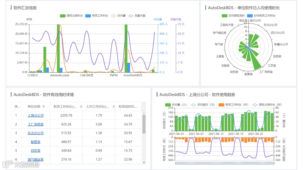303x170 pixels.
Task: Toggle 授权占用时长（时）legend in trend chart
Action: coord(267,105)
